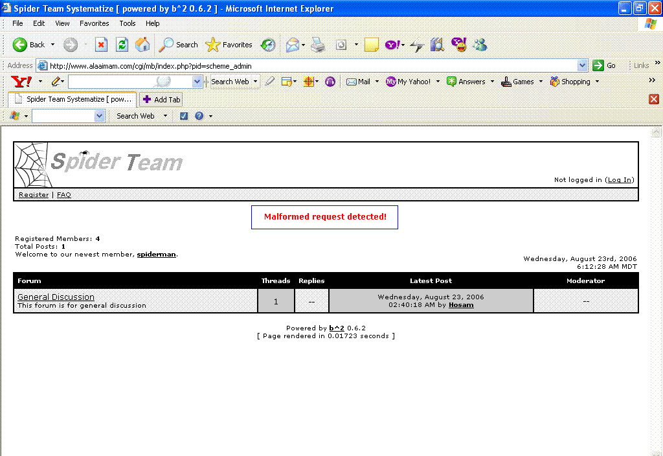Open the Mail envelope toolbar icon
663x456 pixels.
pos(293,45)
